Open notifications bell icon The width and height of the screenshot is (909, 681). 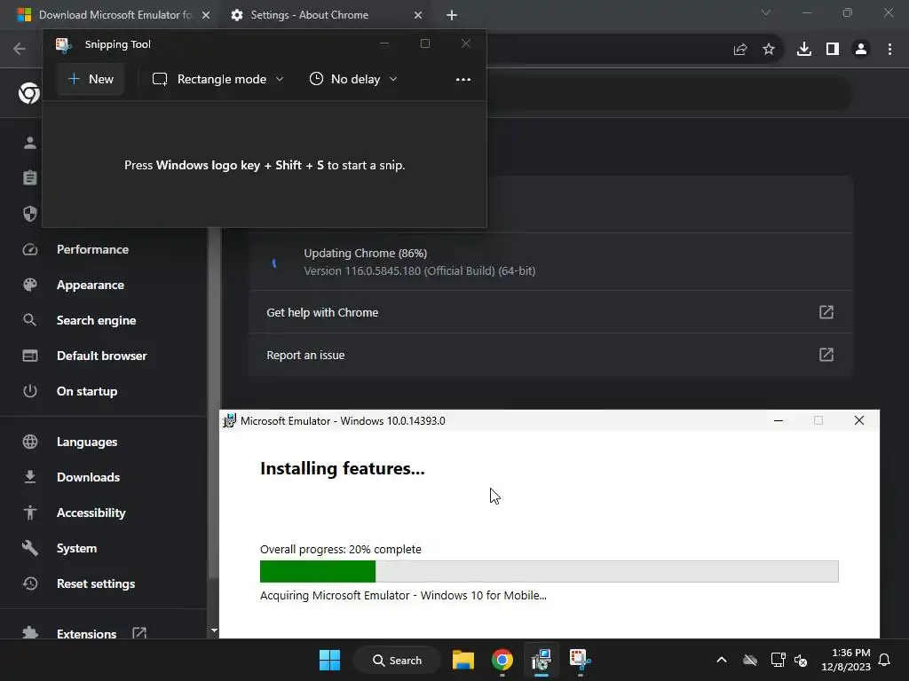(x=885, y=660)
